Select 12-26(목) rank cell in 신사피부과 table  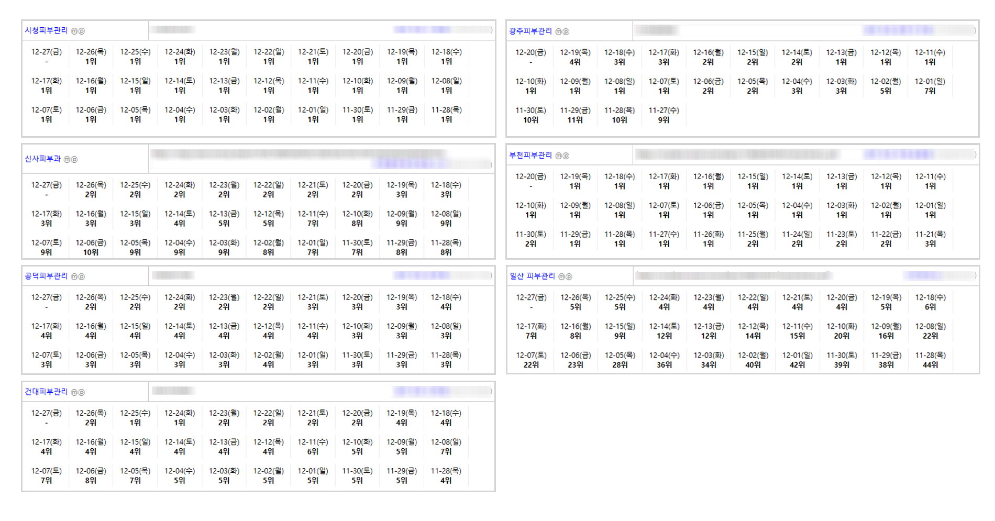pyautogui.click(x=91, y=190)
